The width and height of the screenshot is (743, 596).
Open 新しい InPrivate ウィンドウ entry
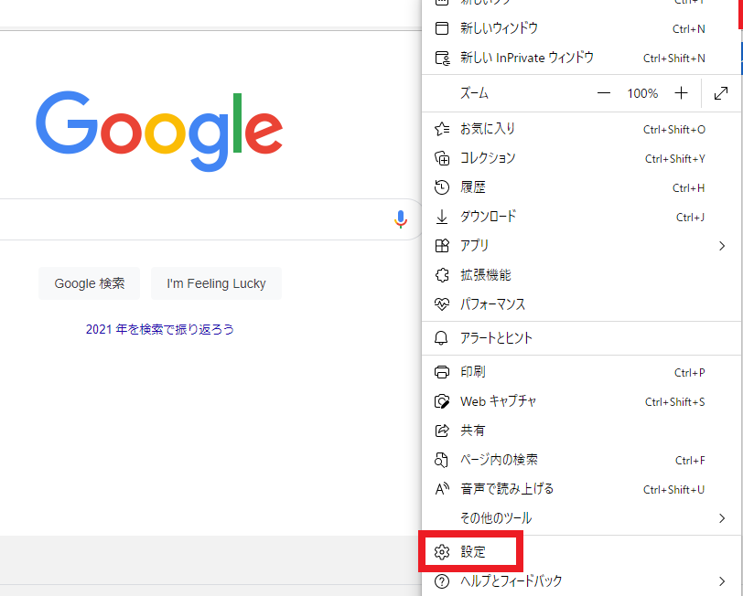pyautogui.click(x=581, y=58)
